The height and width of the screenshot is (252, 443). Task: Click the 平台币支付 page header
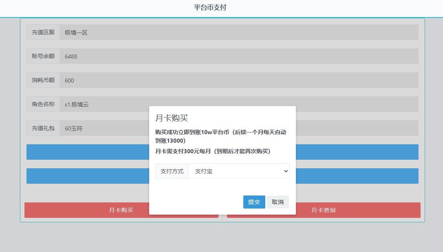point(210,8)
